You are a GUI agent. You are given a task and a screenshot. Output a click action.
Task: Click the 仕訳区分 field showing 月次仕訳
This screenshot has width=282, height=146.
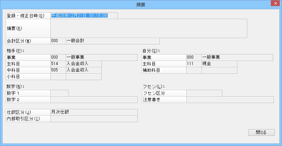[x=94, y=112]
